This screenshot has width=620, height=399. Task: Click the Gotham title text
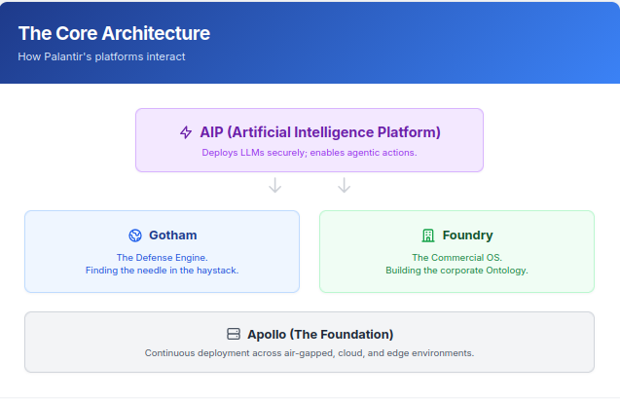point(173,236)
